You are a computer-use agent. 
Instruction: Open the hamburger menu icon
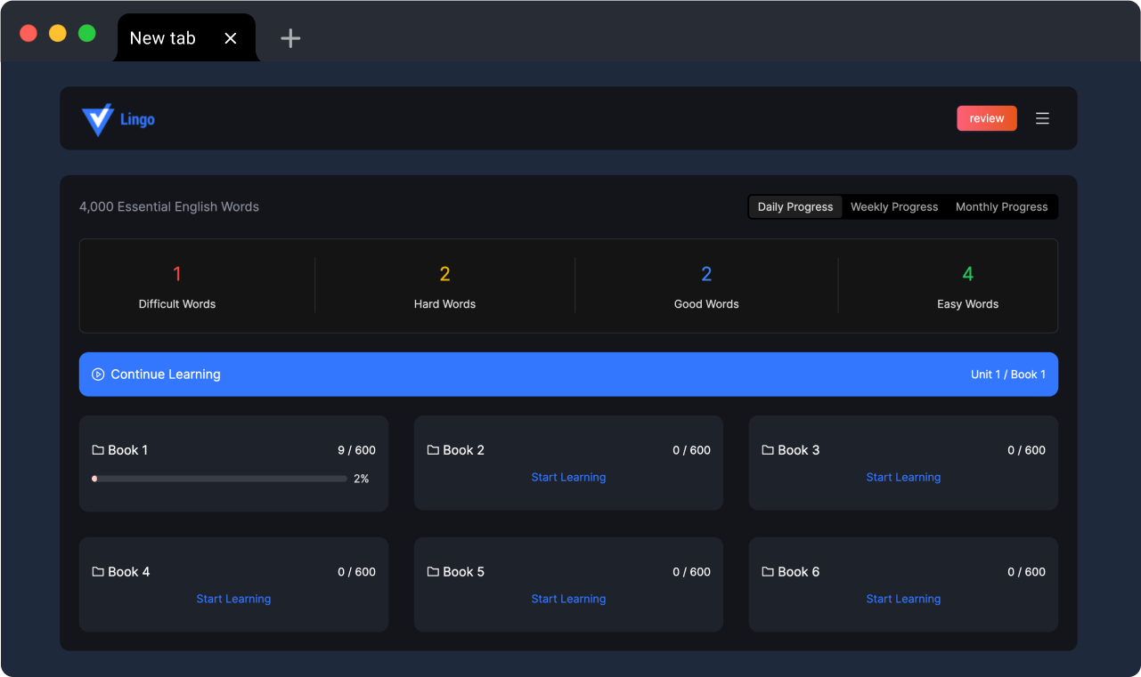[x=1042, y=118]
